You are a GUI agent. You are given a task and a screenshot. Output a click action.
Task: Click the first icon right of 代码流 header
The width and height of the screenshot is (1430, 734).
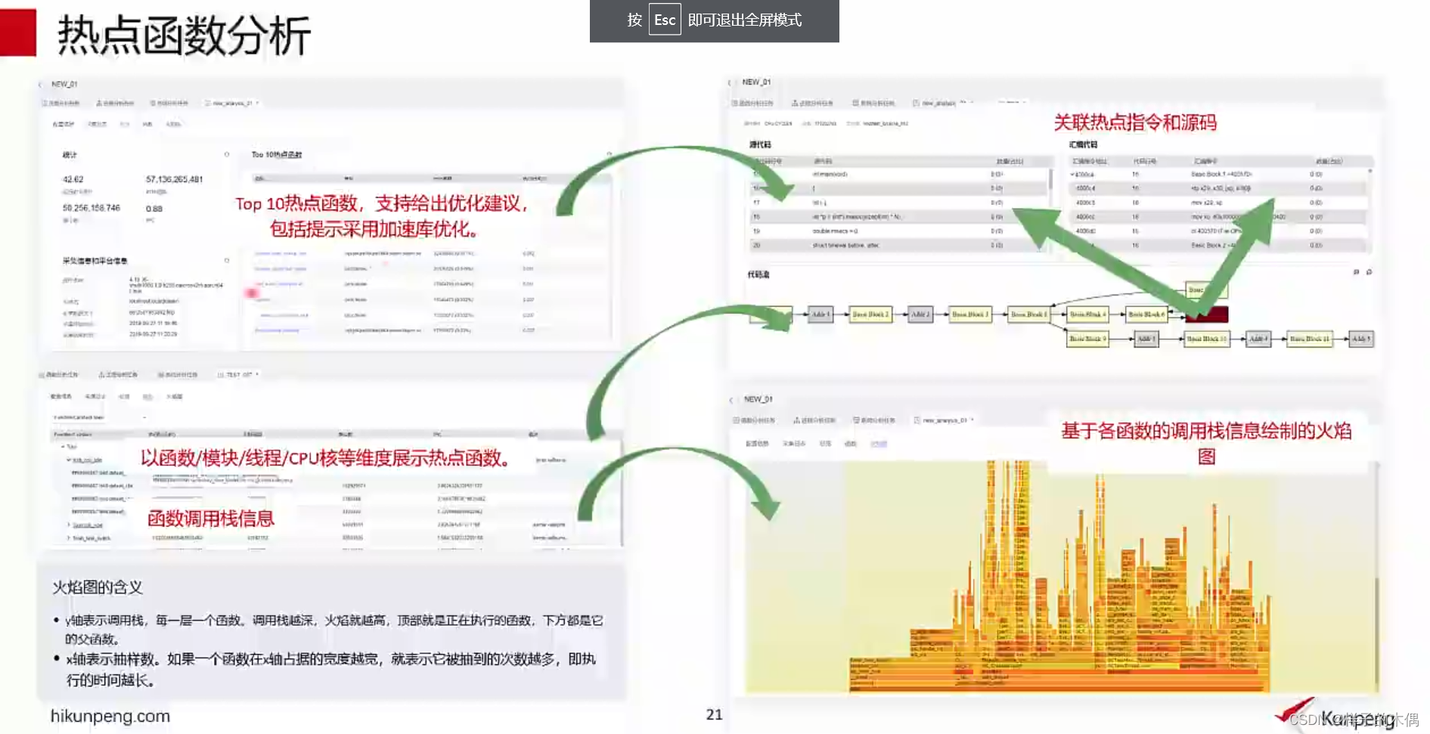1357,272
